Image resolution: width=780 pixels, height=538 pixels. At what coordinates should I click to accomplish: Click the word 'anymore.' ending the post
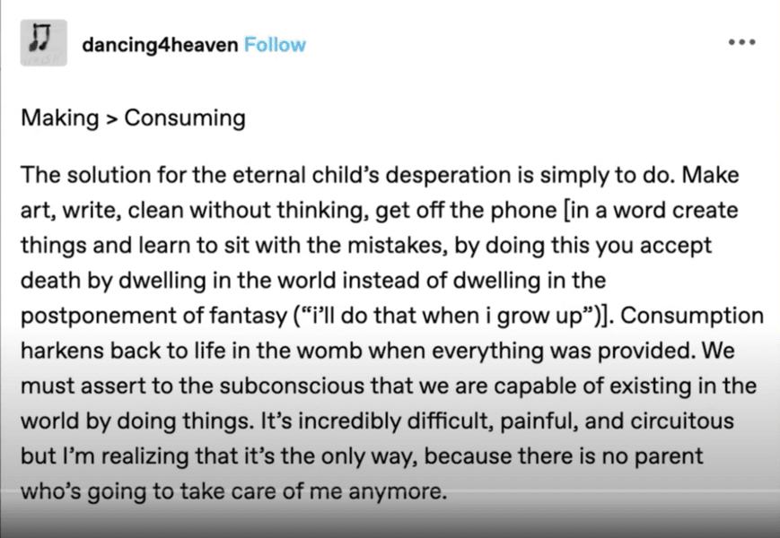[398, 491]
